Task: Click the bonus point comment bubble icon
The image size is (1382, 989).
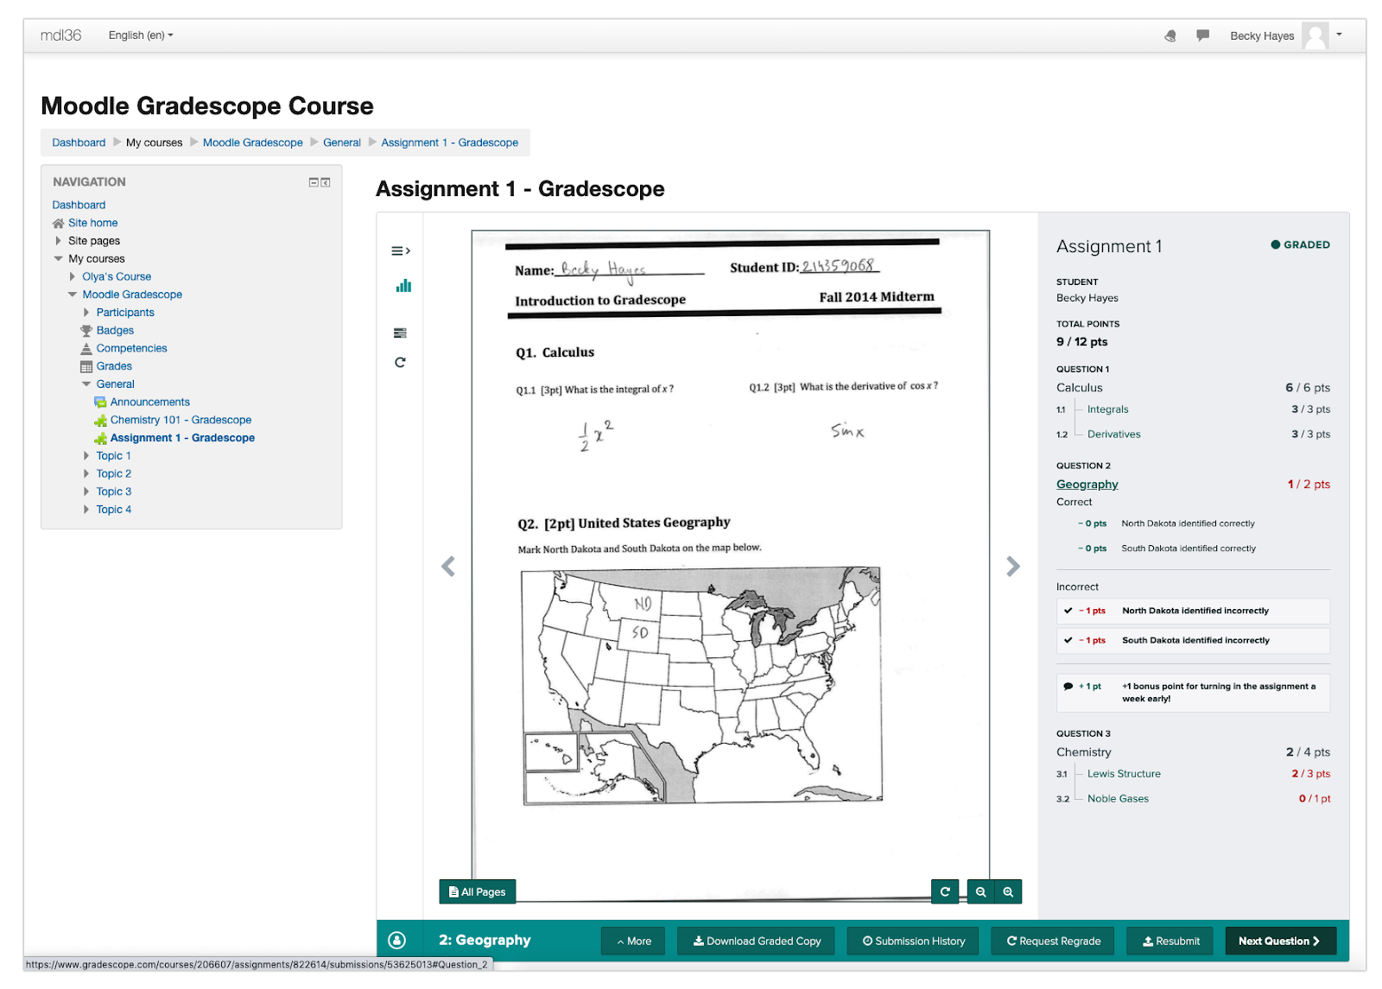Action: [1068, 686]
